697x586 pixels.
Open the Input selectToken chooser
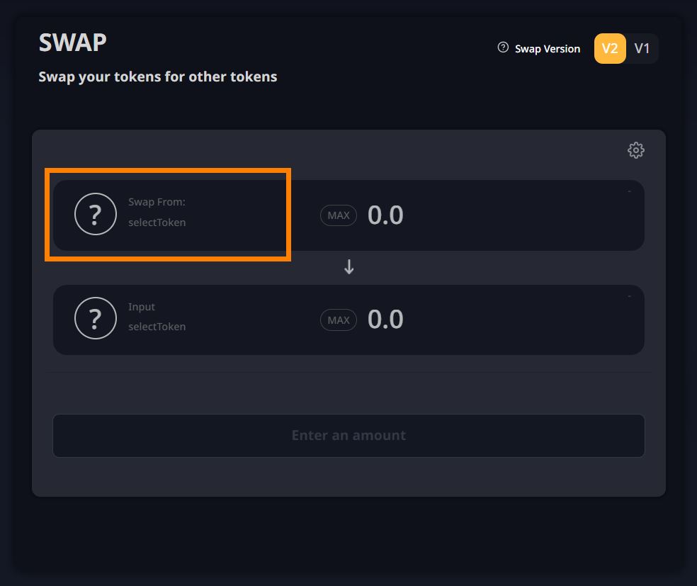[x=157, y=327]
